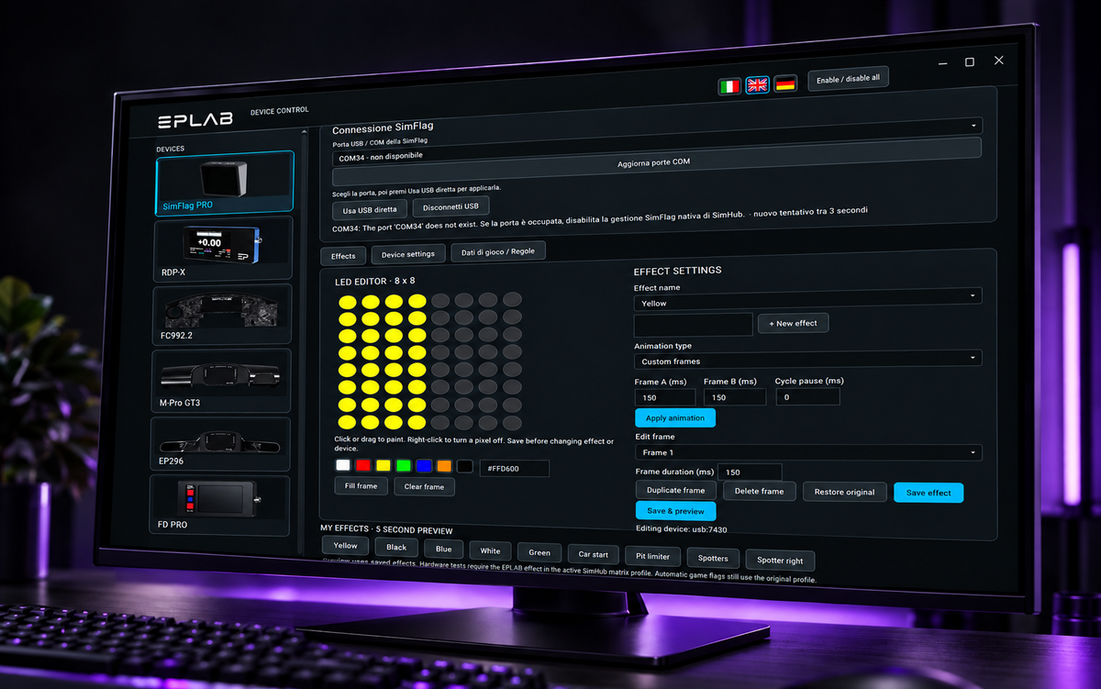
Task: Pick the black color swatch
Action: (x=465, y=467)
